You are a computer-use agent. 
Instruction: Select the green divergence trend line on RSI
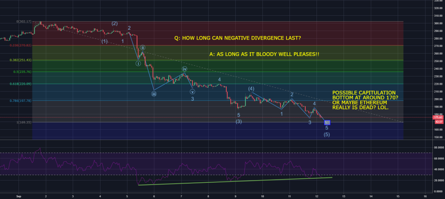coord(234,181)
